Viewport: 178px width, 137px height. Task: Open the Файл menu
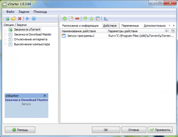[x=10, y=12]
